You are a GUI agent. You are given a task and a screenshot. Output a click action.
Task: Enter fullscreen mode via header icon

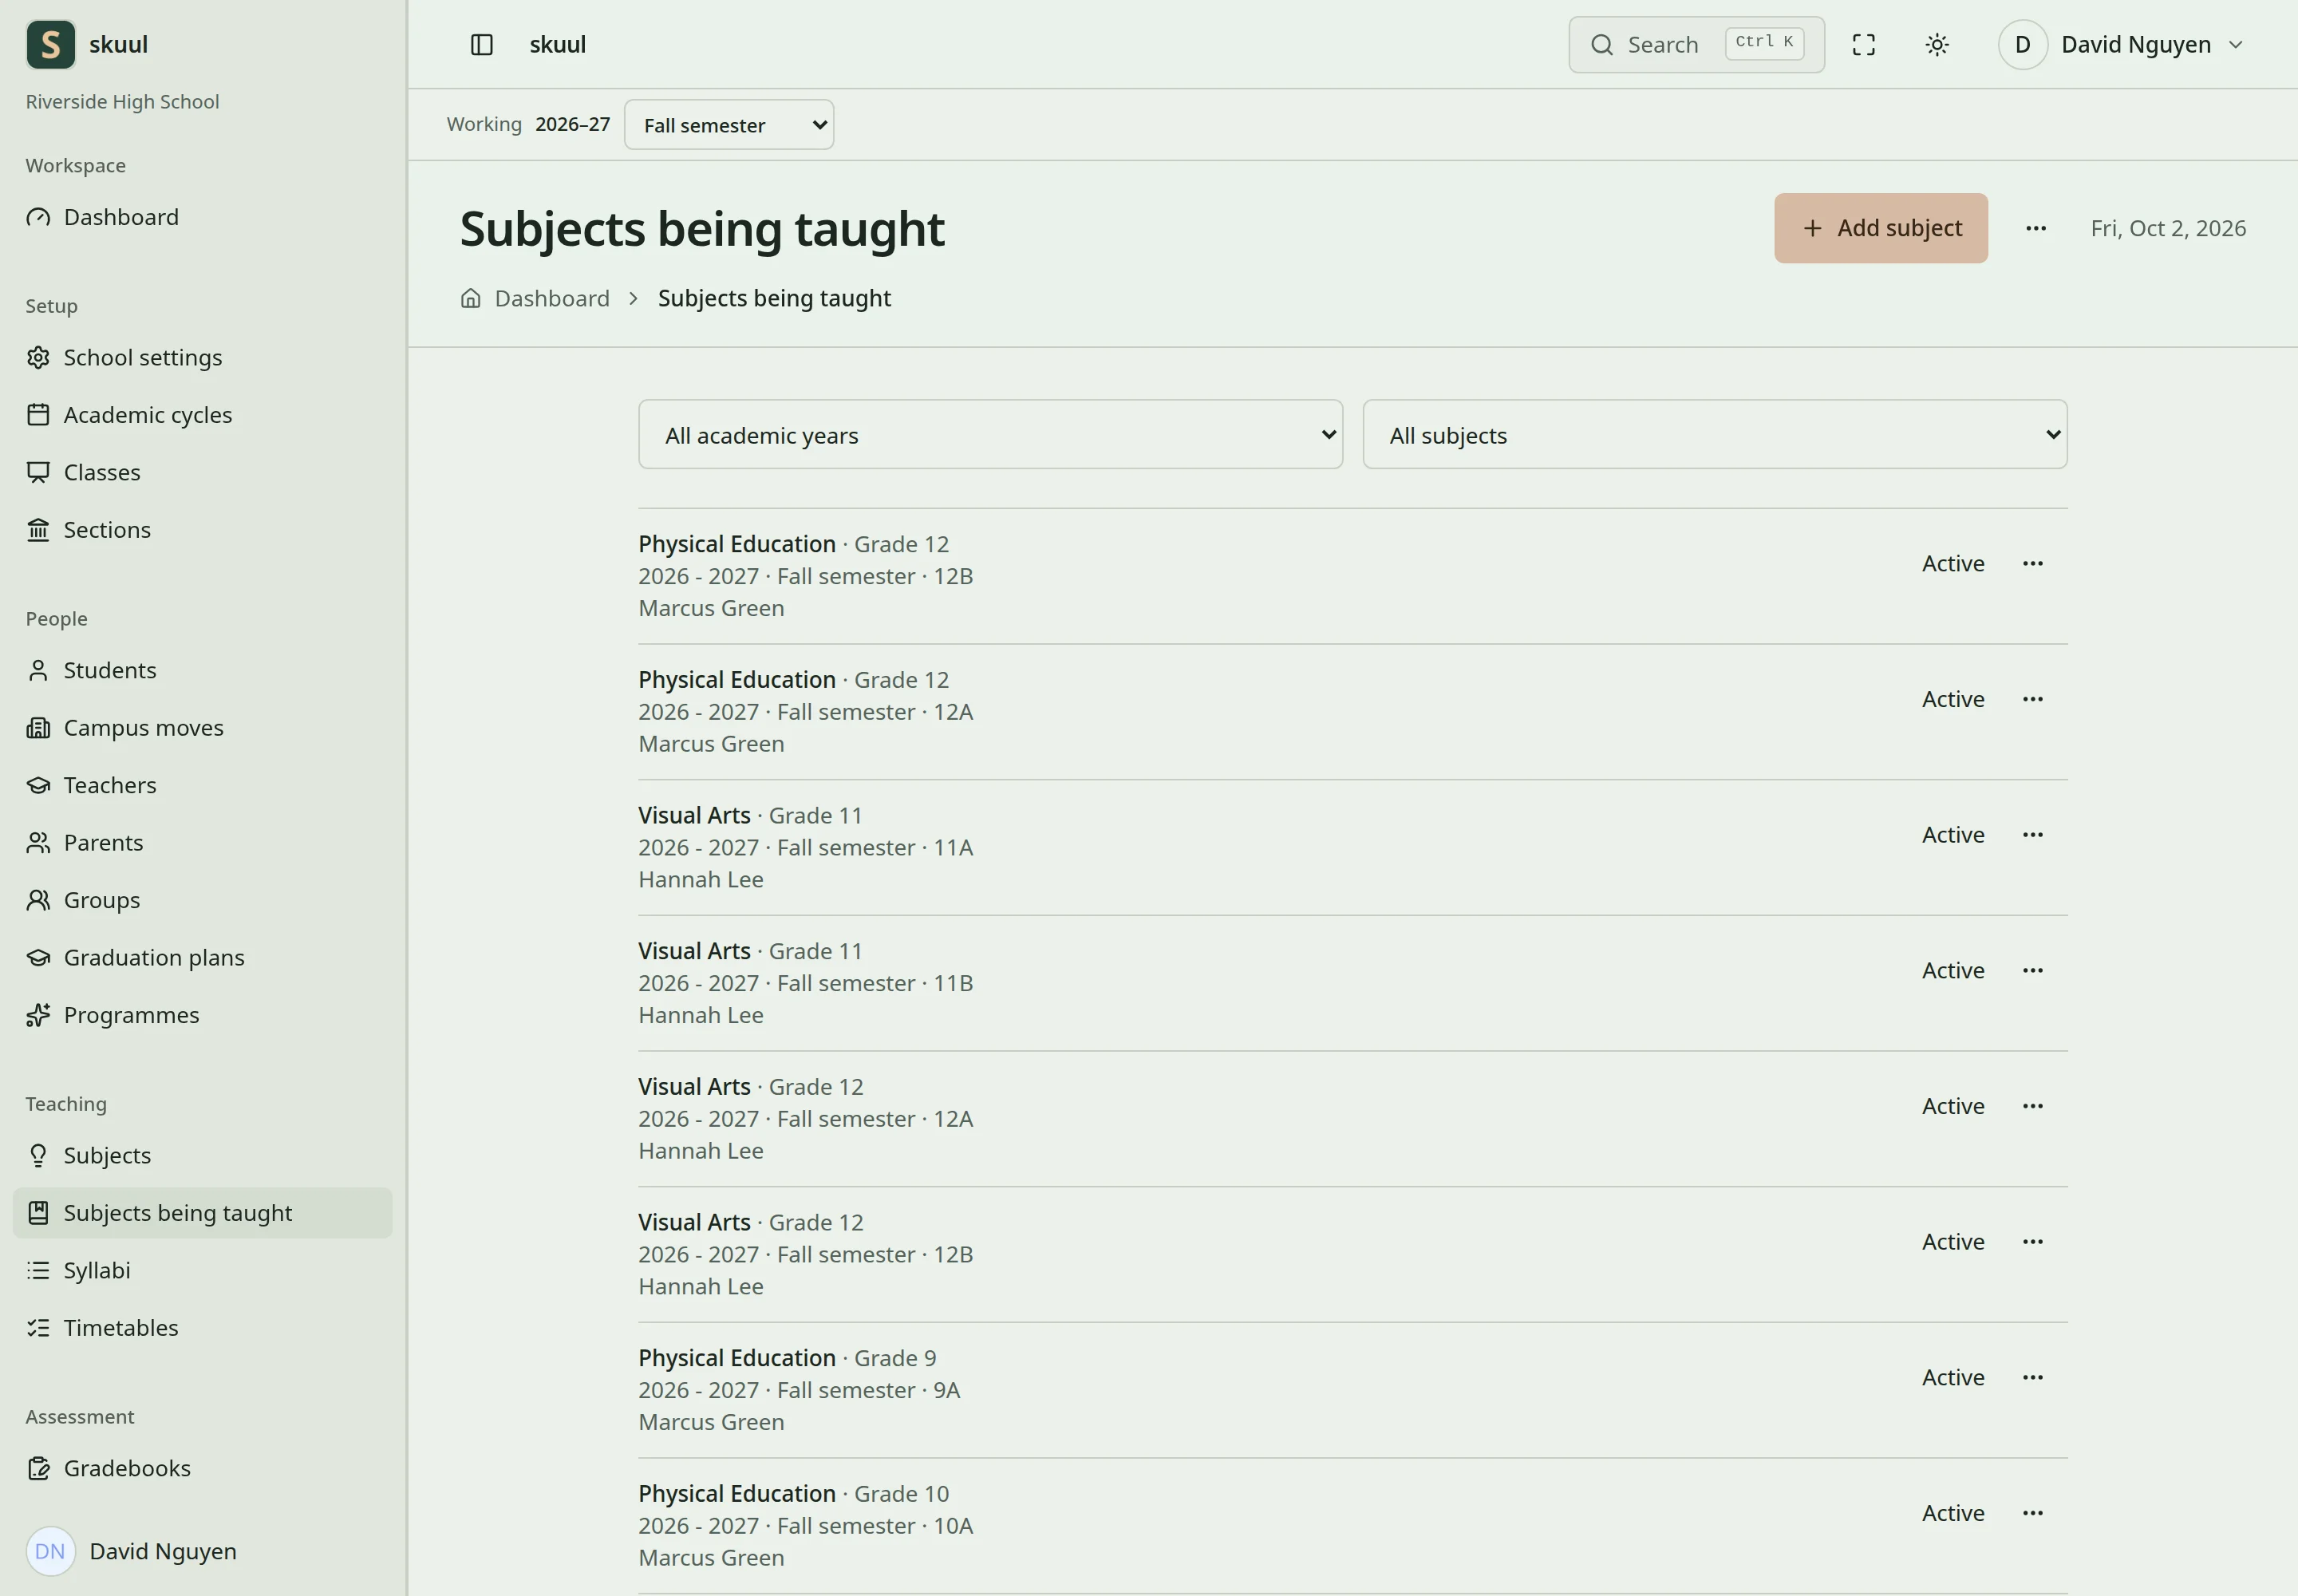point(1863,45)
